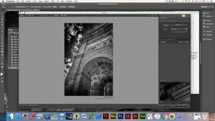Toggle history snapshot source checkbox
The width and height of the screenshot is (215, 121).
pos(9,33)
